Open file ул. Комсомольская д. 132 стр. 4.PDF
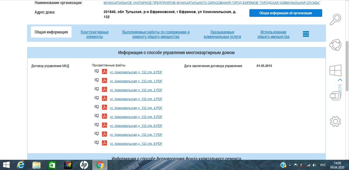This screenshot has height=170, width=349. [x=136, y=108]
